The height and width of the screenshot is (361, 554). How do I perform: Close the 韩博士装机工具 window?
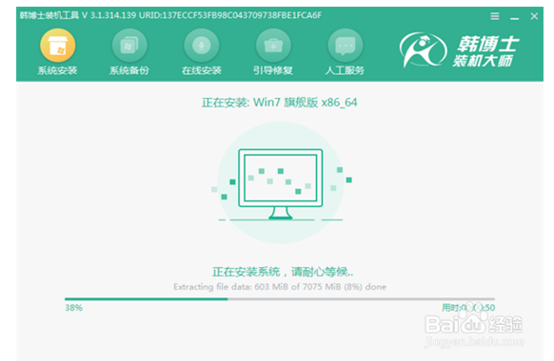(534, 16)
